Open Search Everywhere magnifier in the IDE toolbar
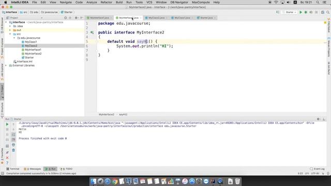Image resolution: width=331 pixels, height=186 pixels. tap(328, 12)
